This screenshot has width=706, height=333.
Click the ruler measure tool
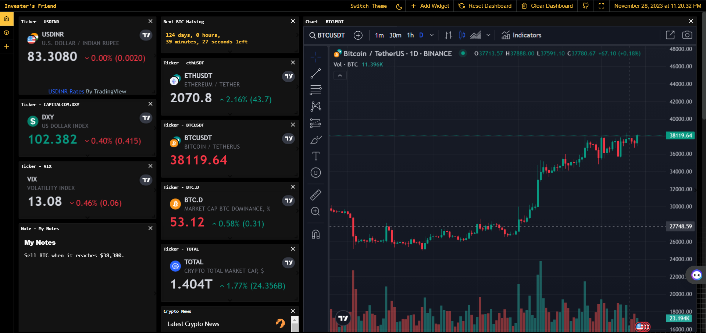[315, 195]
